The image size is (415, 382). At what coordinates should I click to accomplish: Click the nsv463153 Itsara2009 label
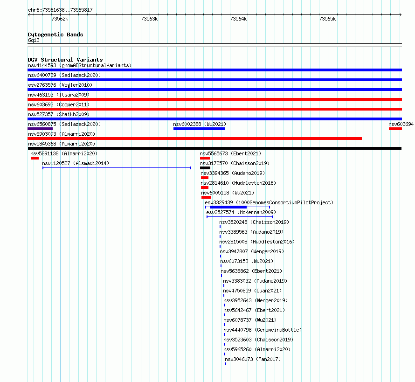[x=59, y=95]
